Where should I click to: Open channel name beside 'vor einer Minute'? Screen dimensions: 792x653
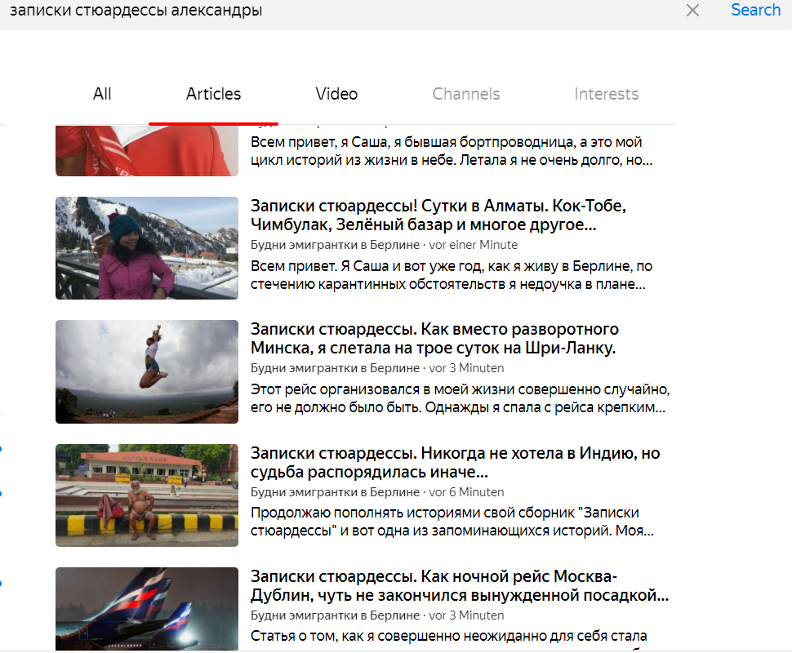coord(335,245)
